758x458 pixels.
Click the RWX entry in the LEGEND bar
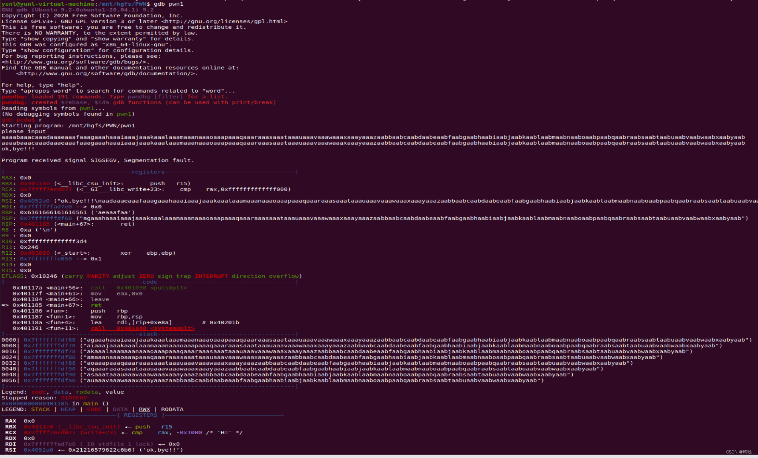pos(144,409)
